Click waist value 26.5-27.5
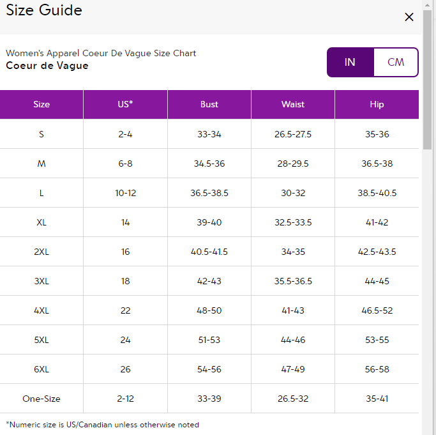 [x=293, y=134]
